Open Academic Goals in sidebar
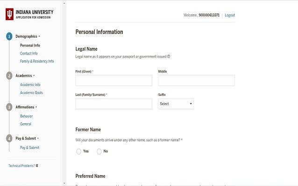 coord(31,93)
